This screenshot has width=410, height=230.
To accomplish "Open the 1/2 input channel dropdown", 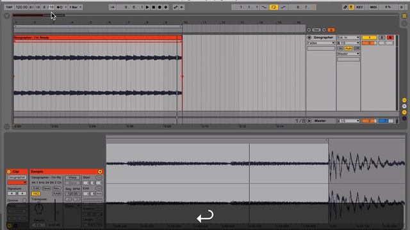I will pyautogui.click(x=348, y=43).
